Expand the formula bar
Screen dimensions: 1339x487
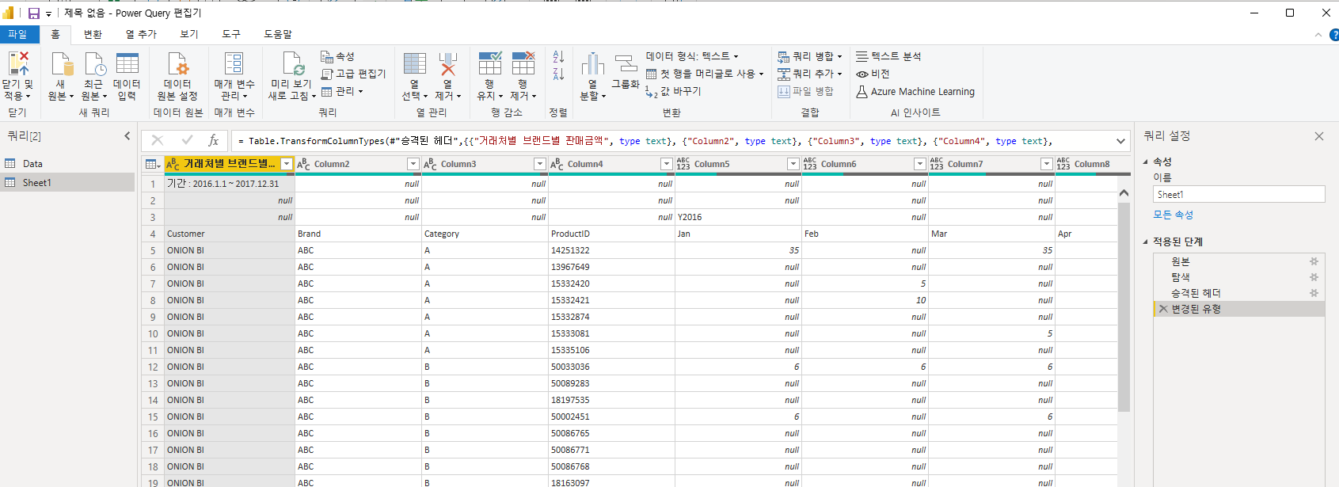coord(1120,141)
